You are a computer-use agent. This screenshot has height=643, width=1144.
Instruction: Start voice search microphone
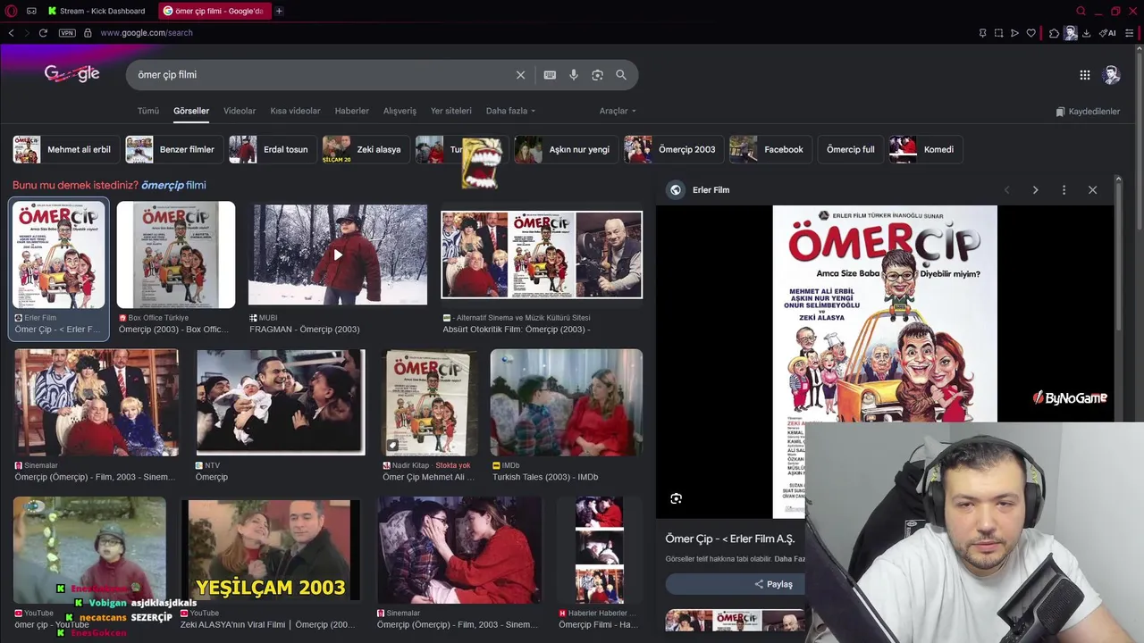coord(574,75)
